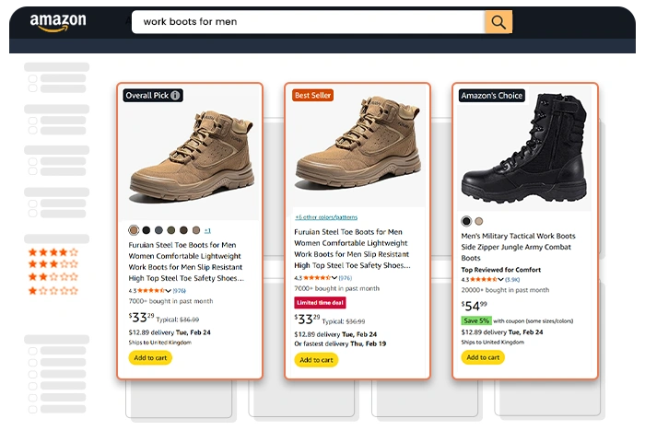Filter by three stars and up
The height and width of the screenshot is (442, 645).
[x=53, y=264]
